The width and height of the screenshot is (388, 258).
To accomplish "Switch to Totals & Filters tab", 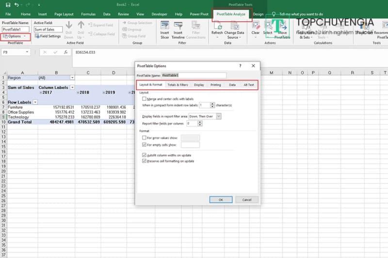I will coord(178,85).
